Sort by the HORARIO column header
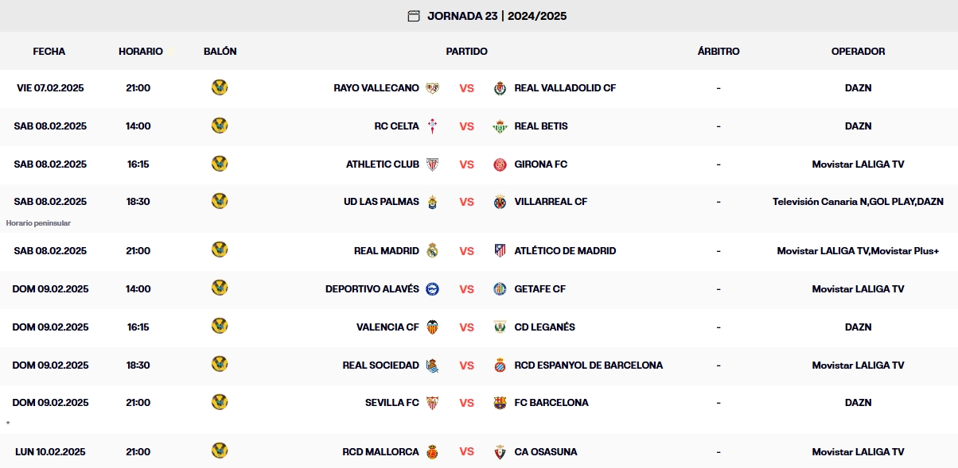This screenshot has width=958, height=468. [x=141, y=51]
